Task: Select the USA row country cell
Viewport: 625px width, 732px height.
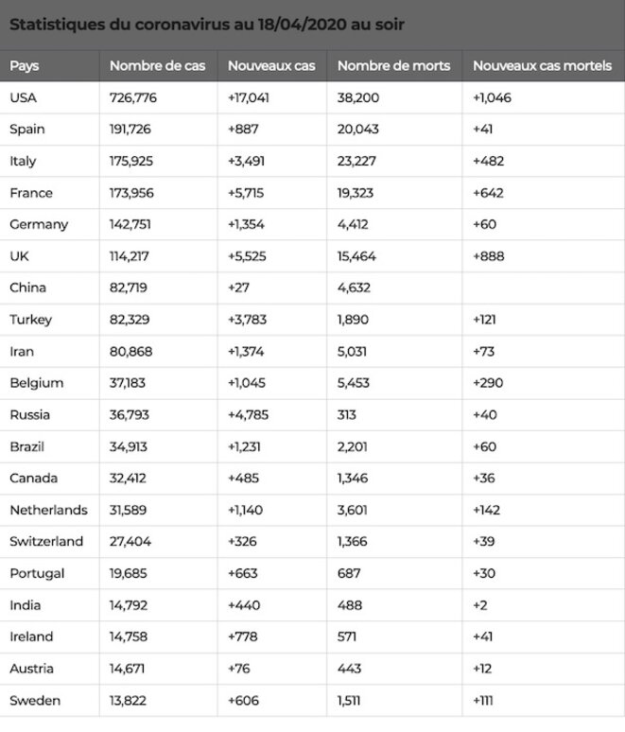Action: coord(49,97)
